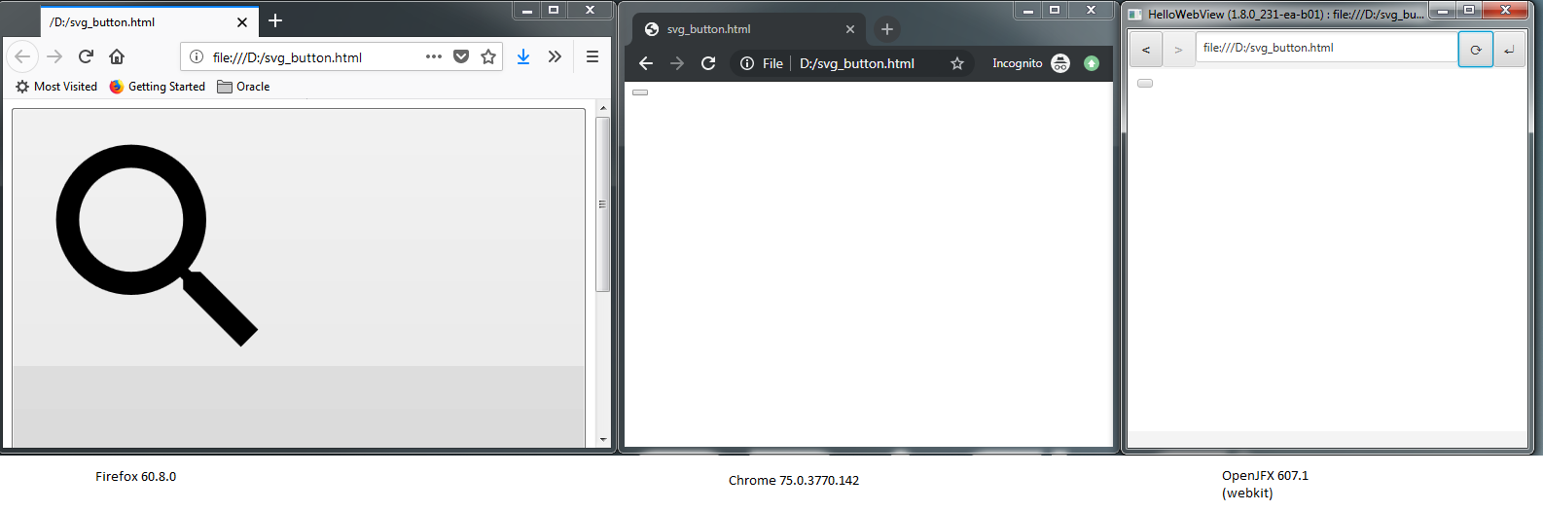The height and width of the screenshot is (512, 1543).
Task: Open Firefox hamburger menu
Action: point(592,56)
